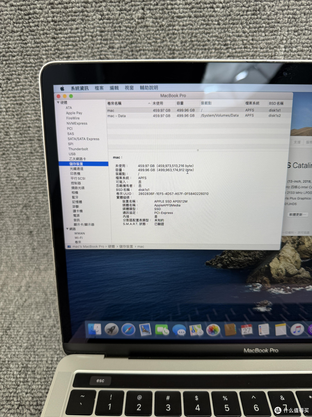Select Wi-Fi under 網路
Screen dimensions: 312x417
[x=79, y=238]
